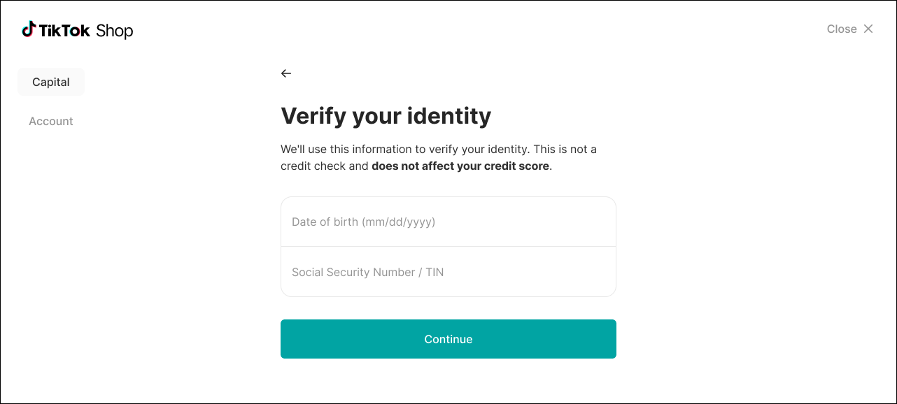Open the Capital sidebar section
897x404 pixels.
(x=51, y=82)
